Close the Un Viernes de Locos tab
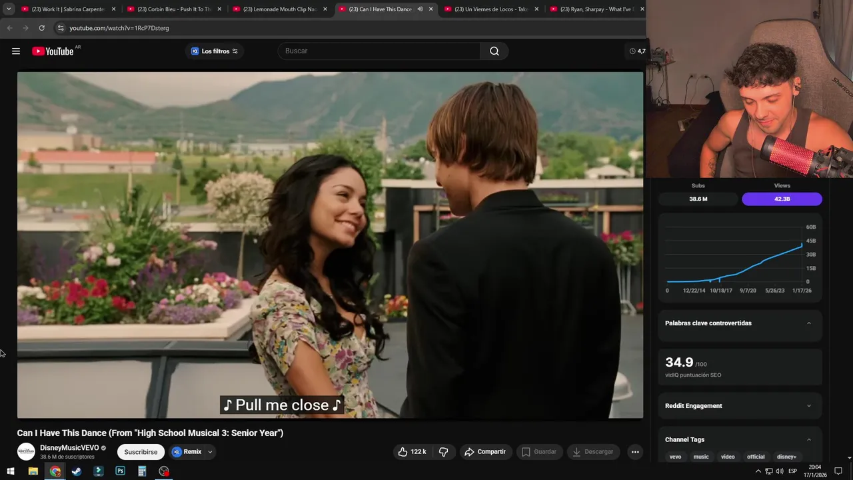The width and height of the screenshot is (853, 480). [536, 9]
